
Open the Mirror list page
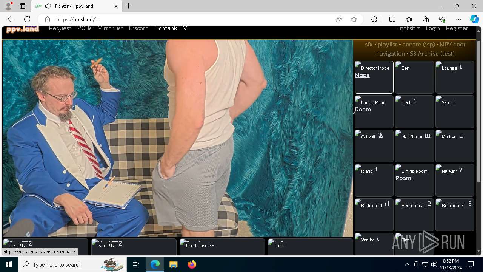coord(110,28)
